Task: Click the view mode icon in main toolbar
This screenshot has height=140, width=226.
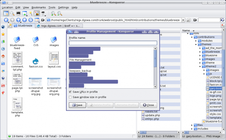Action: pyautogui.click(x=6, y=14)
